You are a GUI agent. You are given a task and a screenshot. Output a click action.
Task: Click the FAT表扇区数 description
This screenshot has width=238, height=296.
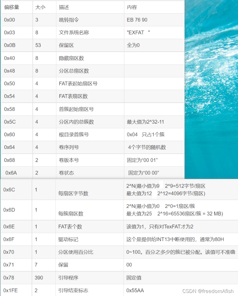[73, 96]
